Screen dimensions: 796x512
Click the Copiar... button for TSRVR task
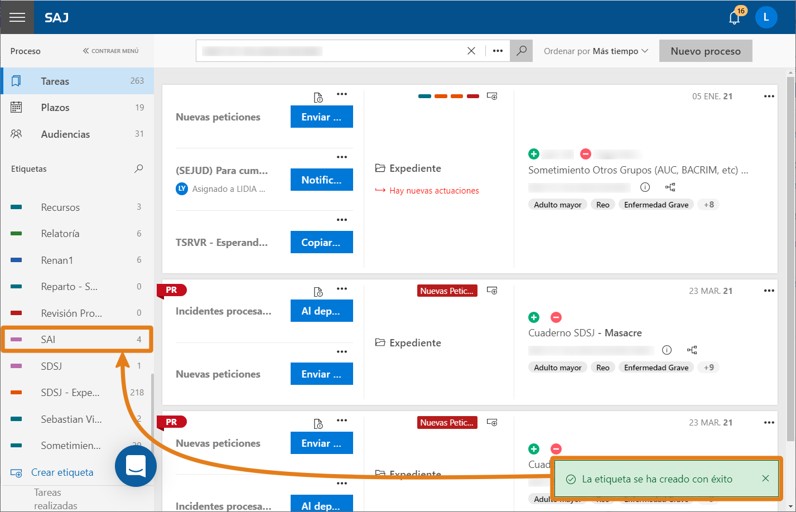(x=322, y=242)
